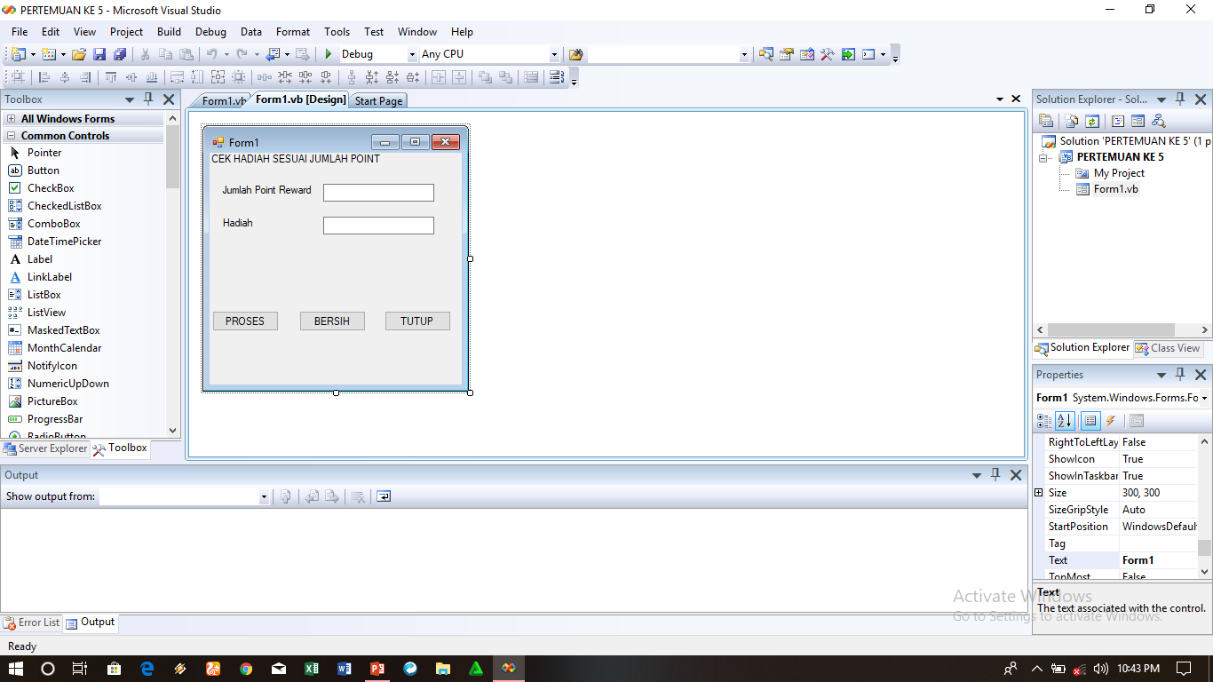The image size is (1213, 682).
Task: Open the Events view in Properties panel
Action: point(1113,420)
